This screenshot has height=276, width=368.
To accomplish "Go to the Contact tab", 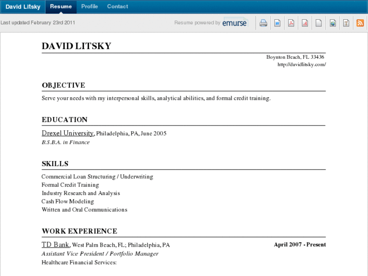I will point(117,7).
